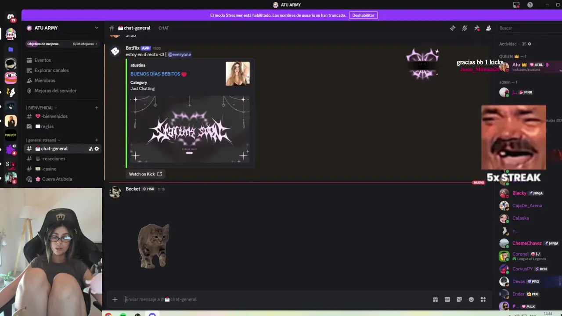Open Coronel member playing League of Legends

tap(530, 256)
